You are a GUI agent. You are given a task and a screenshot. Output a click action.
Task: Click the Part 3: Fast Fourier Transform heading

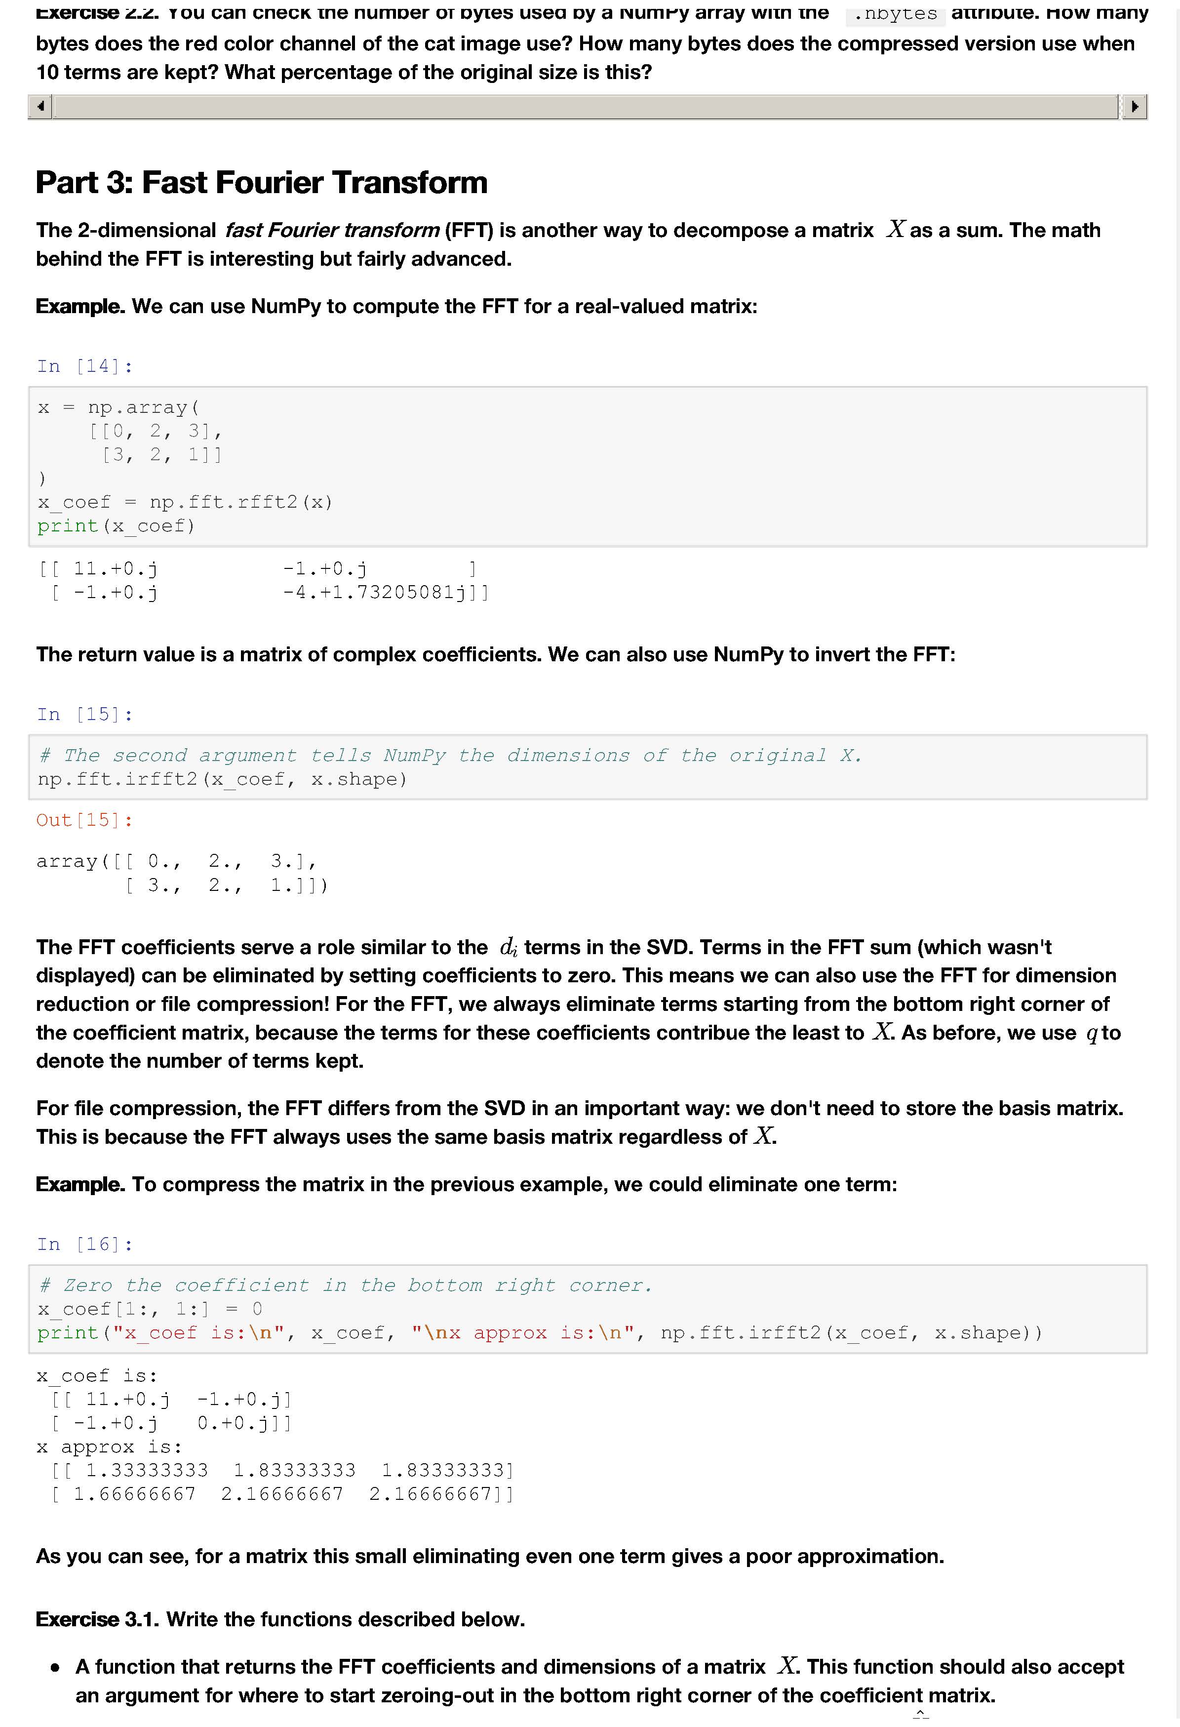[262, 182]
